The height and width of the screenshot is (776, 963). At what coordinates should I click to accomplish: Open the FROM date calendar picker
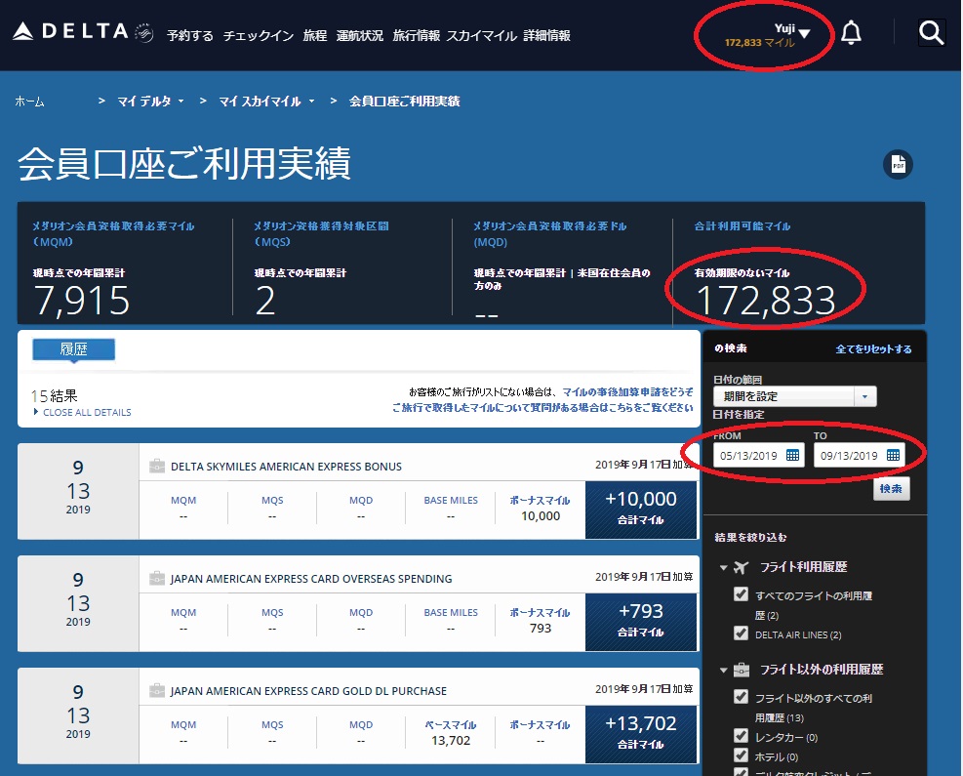tap(792, 455)
